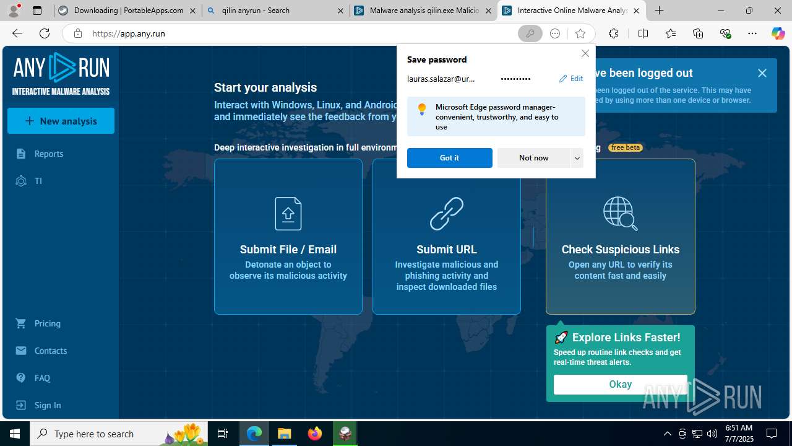View site information lock icon
The width and height of the screenshot is (792, 446).
(78, 33)
